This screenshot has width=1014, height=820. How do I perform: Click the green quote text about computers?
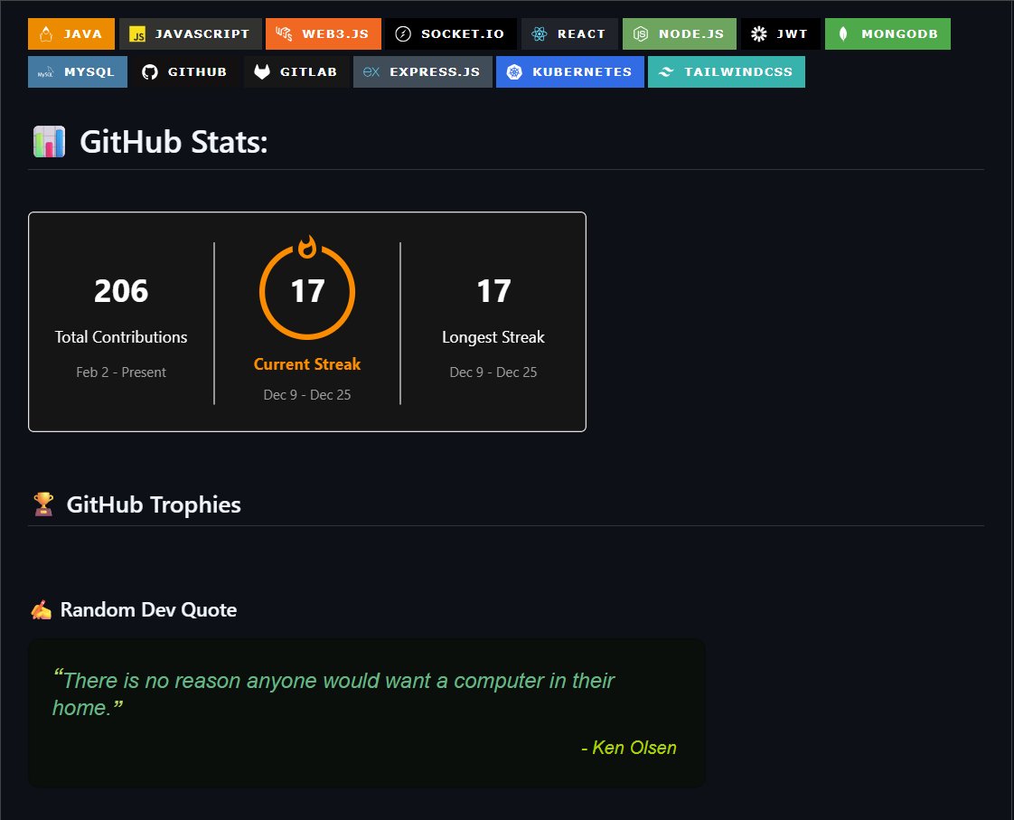tap(333, 694)
